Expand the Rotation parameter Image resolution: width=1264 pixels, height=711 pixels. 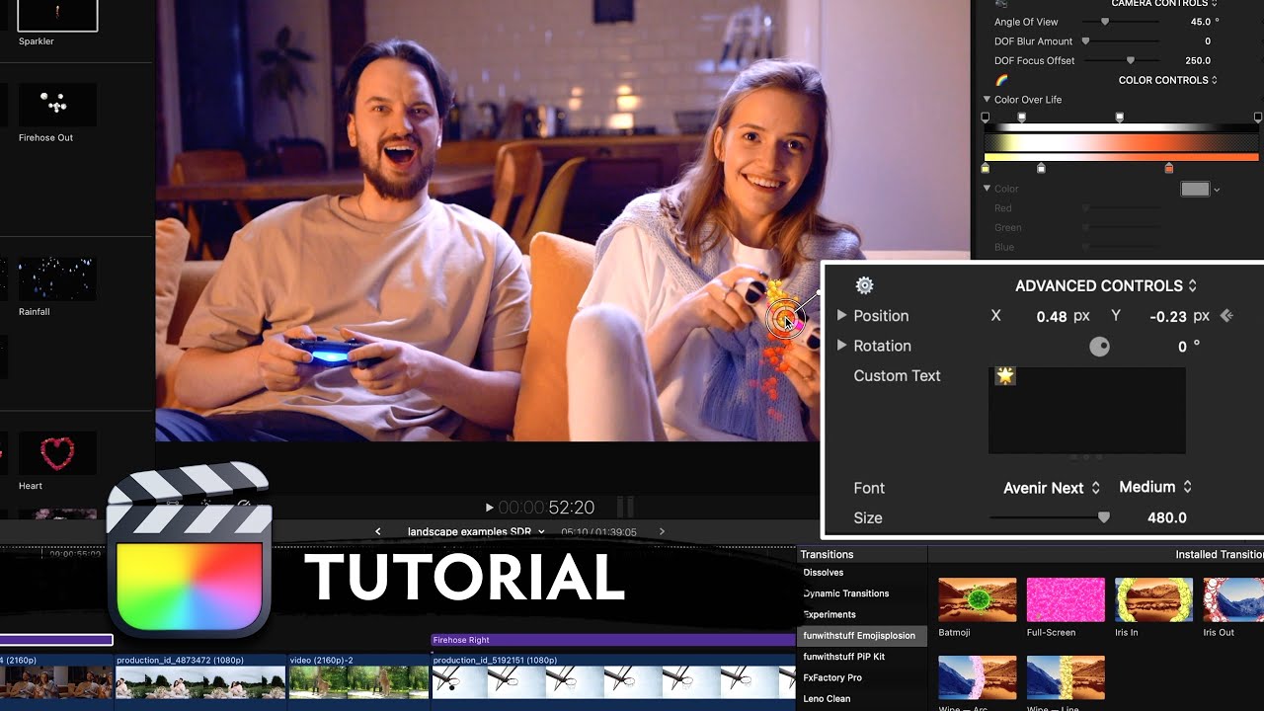pos(841,346)
